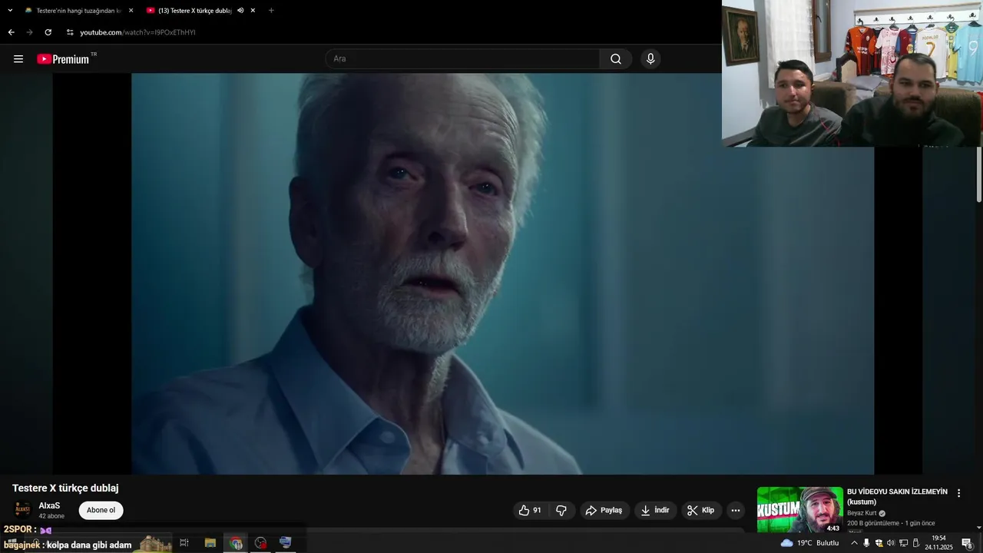Open the AlxaS channel avatar
The width and height of the screenshot is (983, 553).
coord(22,510)
